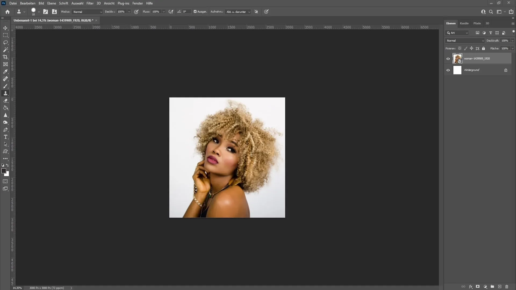Image resolution: width=516 pixels, height=290 pixels.
Task: Select the Eyedropper tool
Action: (x=5, y=71)
